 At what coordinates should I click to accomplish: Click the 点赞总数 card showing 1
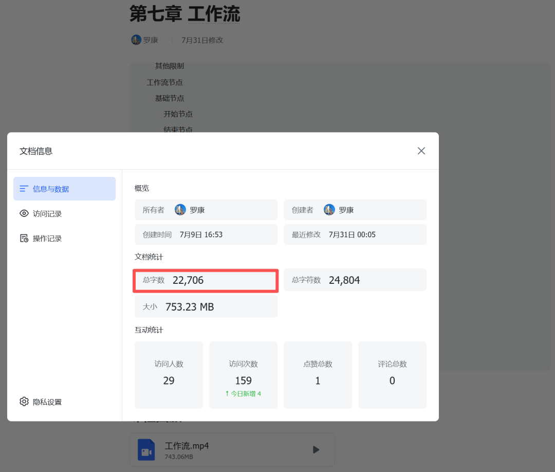point(318,375)
